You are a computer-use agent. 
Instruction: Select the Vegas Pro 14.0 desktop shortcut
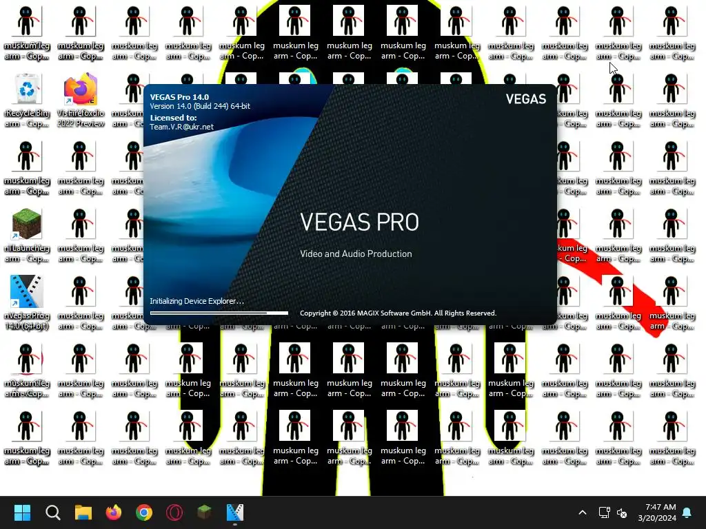pos(27,303)
